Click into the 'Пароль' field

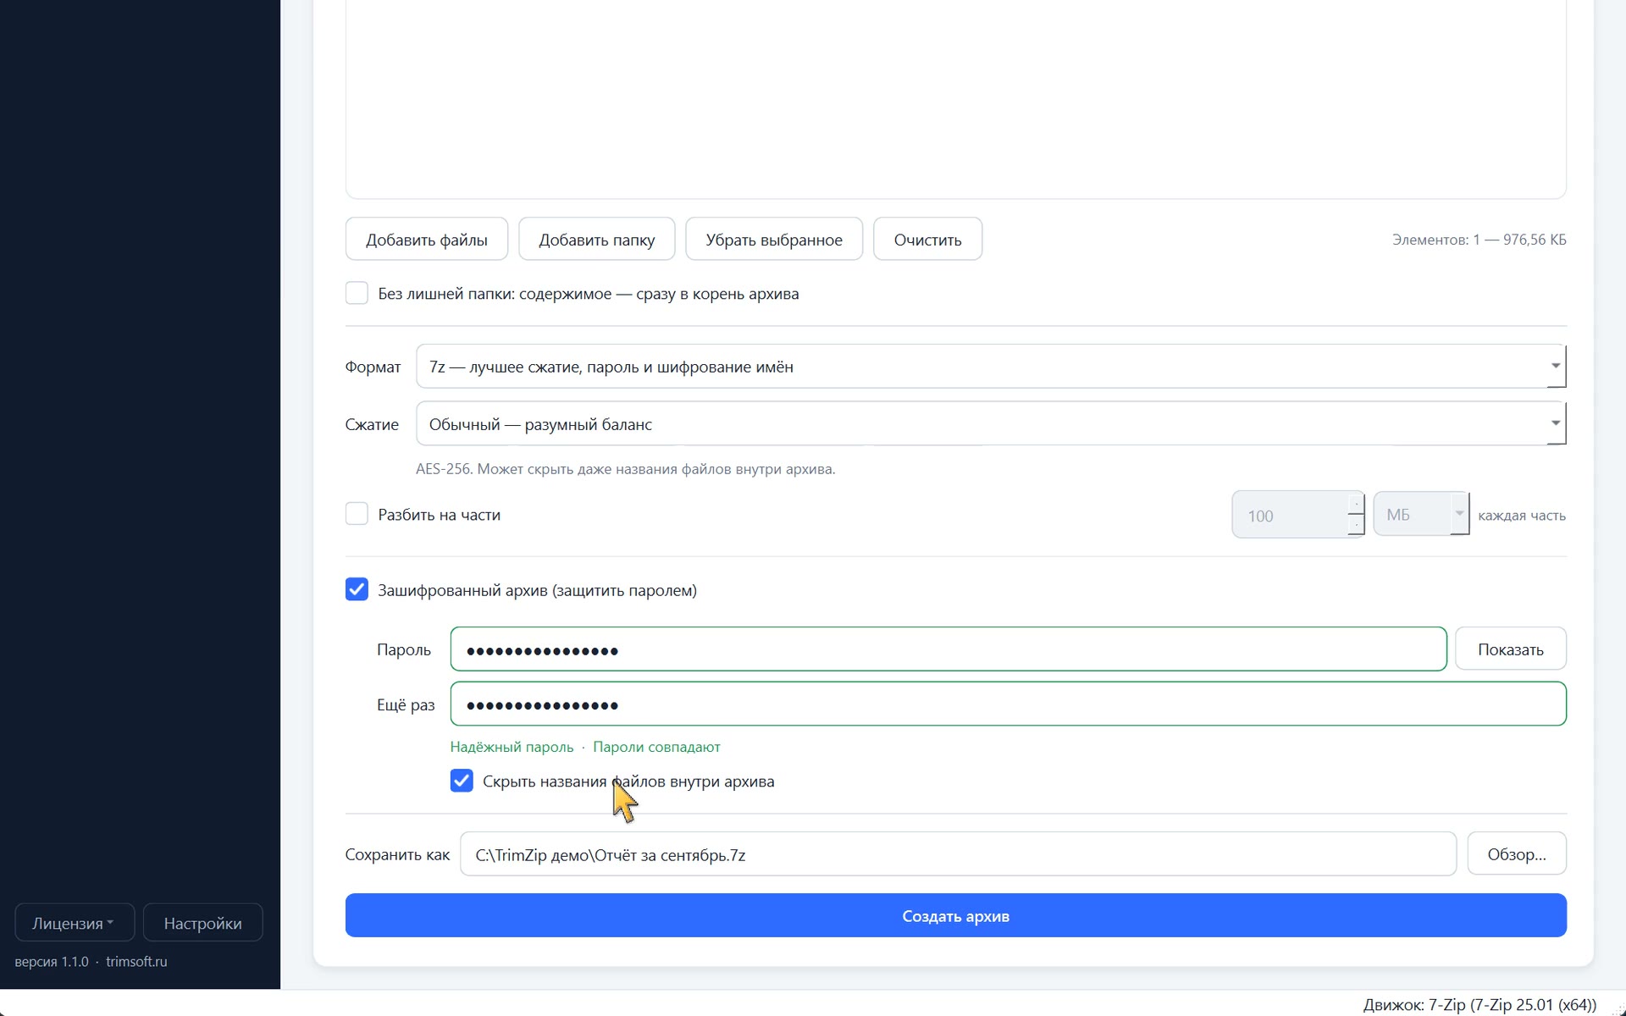coord(948,649)
